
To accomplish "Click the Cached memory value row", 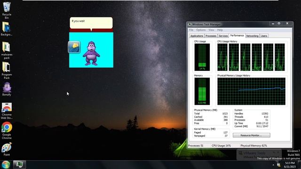I will tap(211, 117).
